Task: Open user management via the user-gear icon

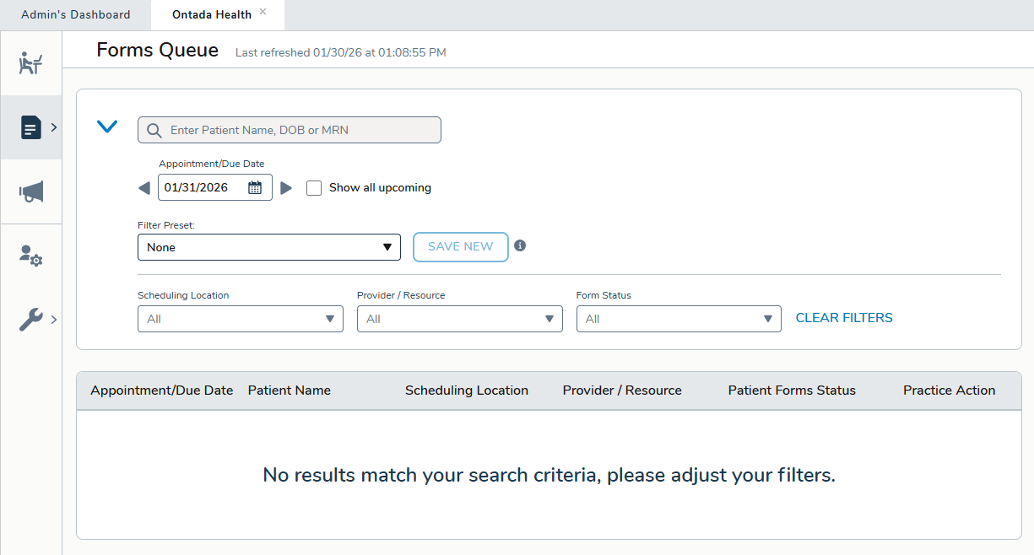Action: click(x=30, y=256)
